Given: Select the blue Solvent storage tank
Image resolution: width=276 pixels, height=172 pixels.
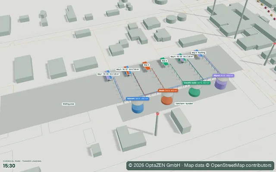Looking at the screenshot, I should [138, 107].
